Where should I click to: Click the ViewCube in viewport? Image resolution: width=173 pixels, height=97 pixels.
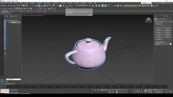(x=148, y=20)
